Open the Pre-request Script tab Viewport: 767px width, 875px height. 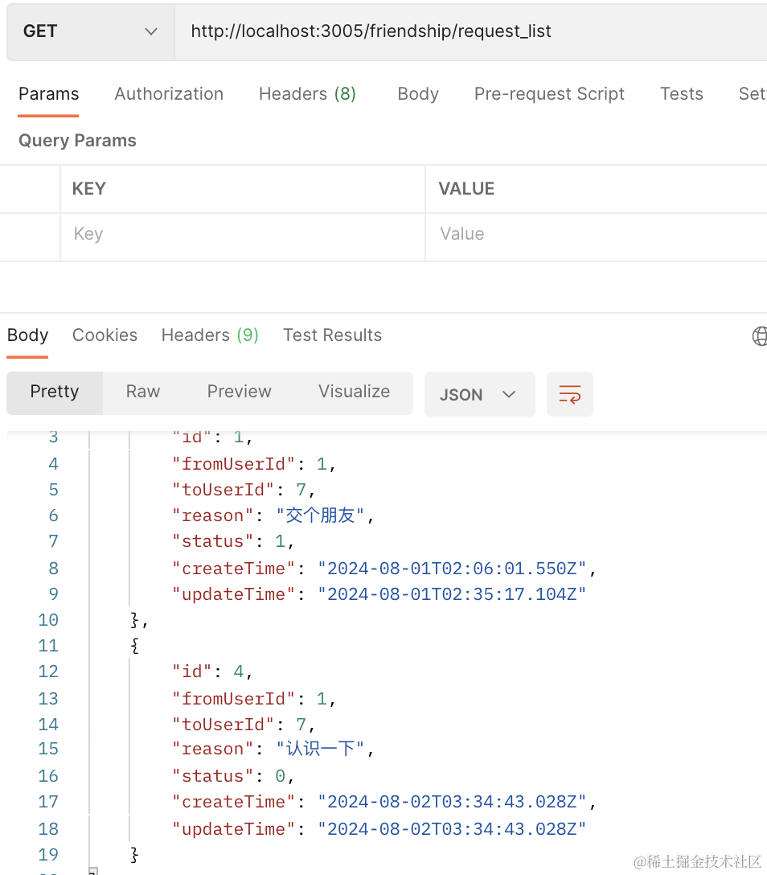coord(549,94)
